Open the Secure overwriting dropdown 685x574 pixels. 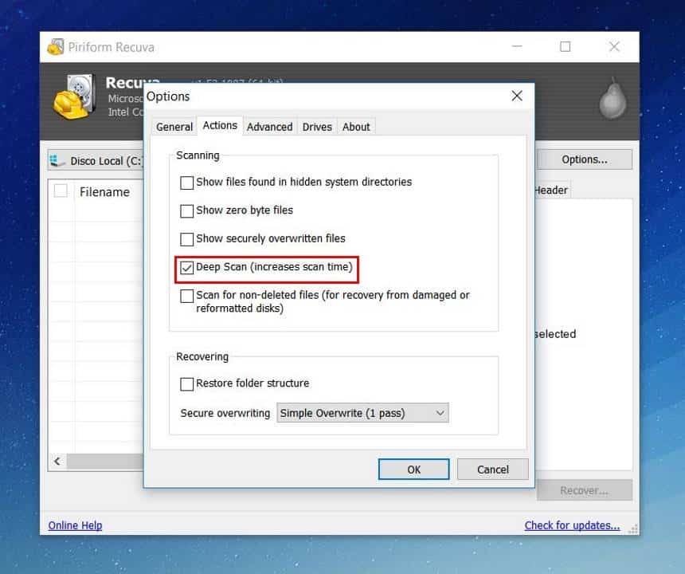pyautogui.click(x=362, y=413)
